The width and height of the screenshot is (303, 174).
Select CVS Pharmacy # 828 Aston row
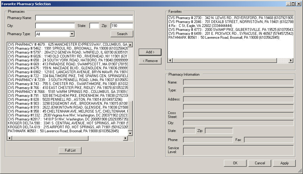tap(68, 100)
